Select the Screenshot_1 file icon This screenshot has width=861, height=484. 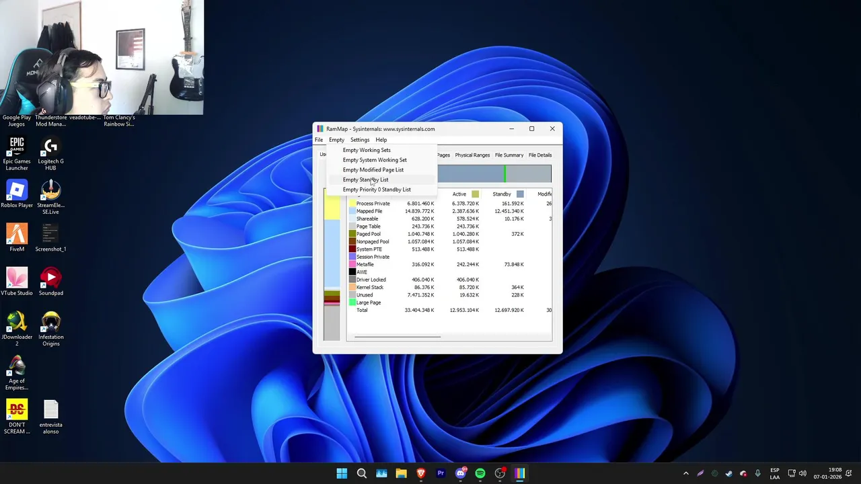[50, 239]
